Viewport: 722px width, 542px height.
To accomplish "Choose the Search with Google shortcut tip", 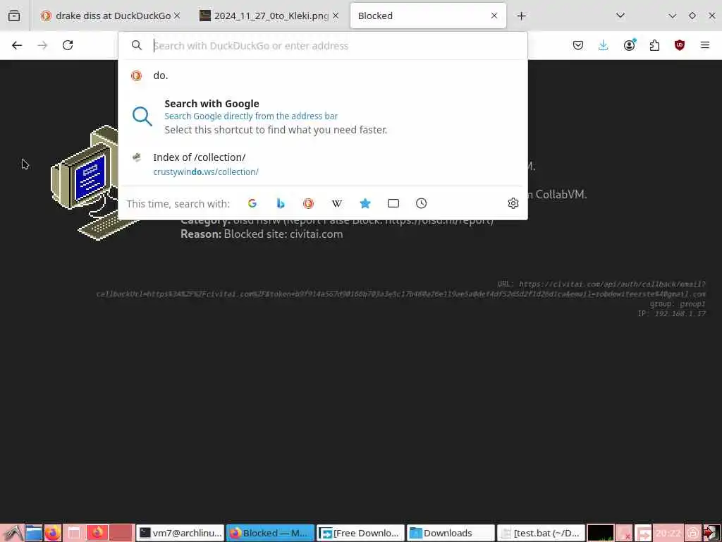I will tap(323, 116).
